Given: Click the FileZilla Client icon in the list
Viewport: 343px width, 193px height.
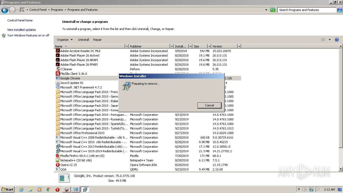Looking at the screenshot, I should point(58,74).
